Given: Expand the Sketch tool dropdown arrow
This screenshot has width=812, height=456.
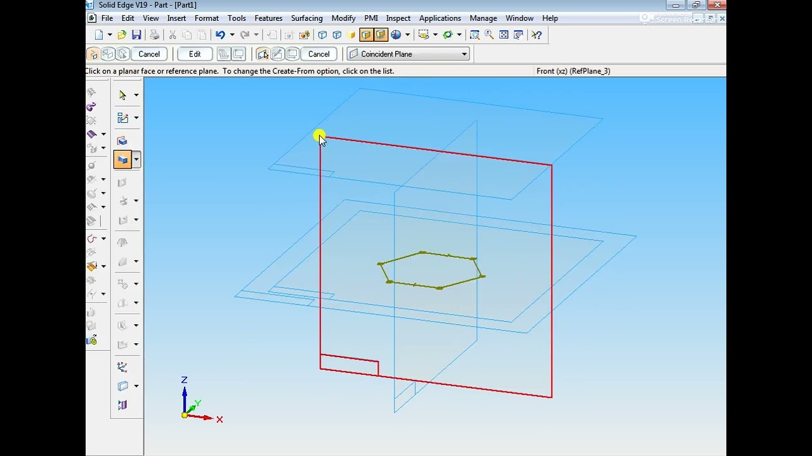Looking at the screenshot, I should coord(136,118).
